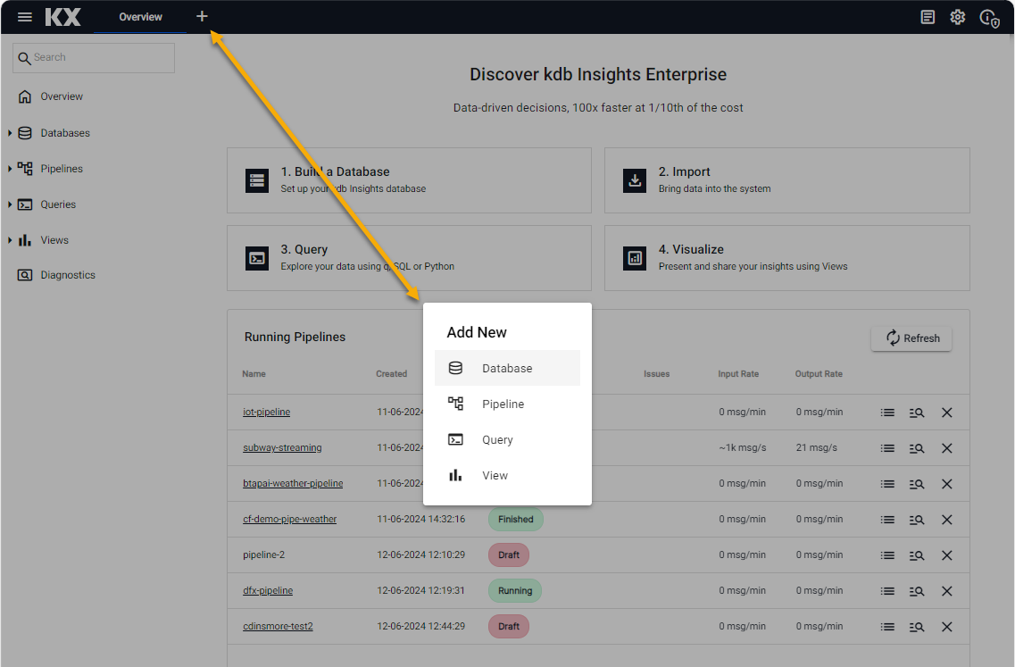Open the iot-pipeline link
This screenshot has width=1015, height=667.
pos(266,412)
